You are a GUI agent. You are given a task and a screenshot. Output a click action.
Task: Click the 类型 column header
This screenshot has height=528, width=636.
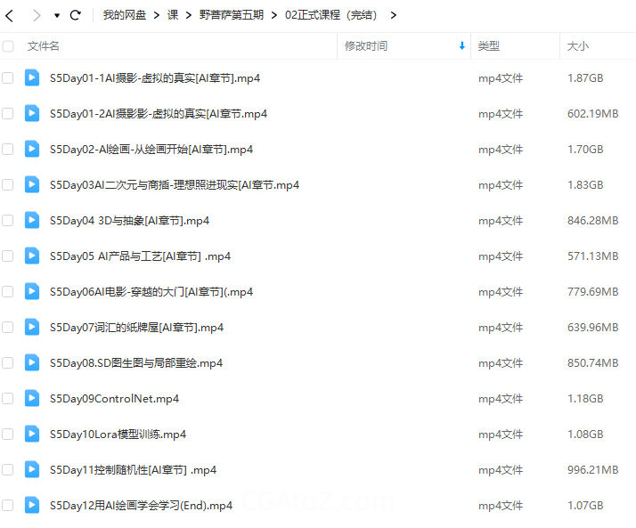(488, 45)
